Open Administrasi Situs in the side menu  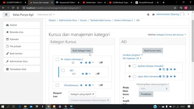click(22, 61)
